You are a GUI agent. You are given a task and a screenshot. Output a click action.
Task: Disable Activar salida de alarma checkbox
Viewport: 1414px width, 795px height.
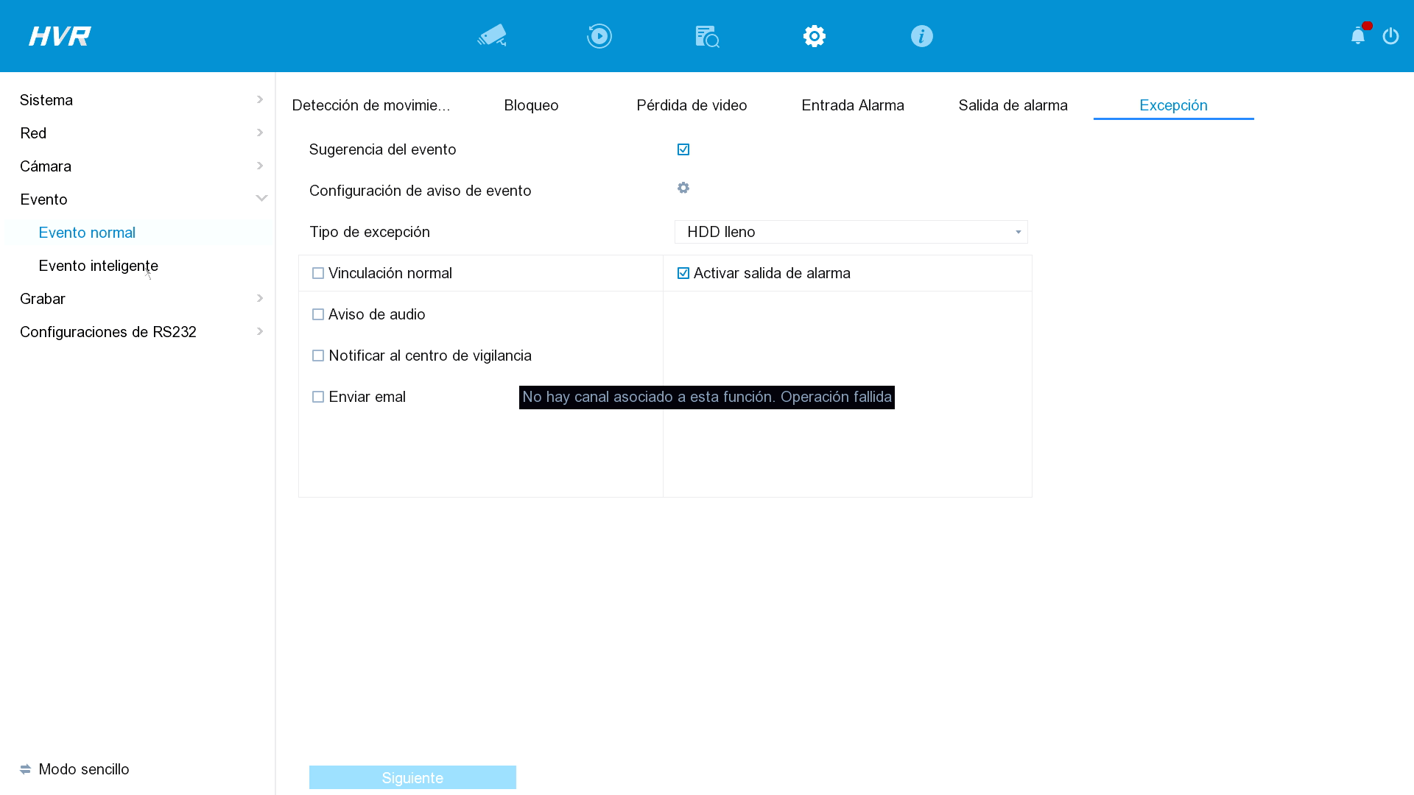[x=683, y=273]
